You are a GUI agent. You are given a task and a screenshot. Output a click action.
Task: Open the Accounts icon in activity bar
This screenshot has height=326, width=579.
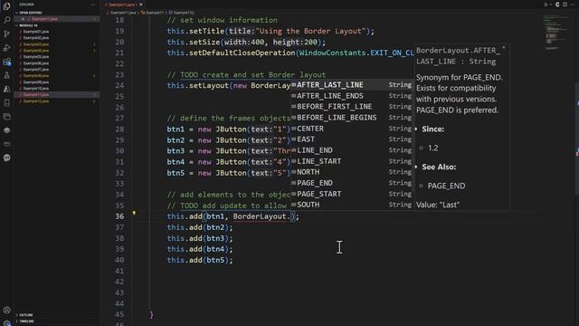[x=6, y=310]
